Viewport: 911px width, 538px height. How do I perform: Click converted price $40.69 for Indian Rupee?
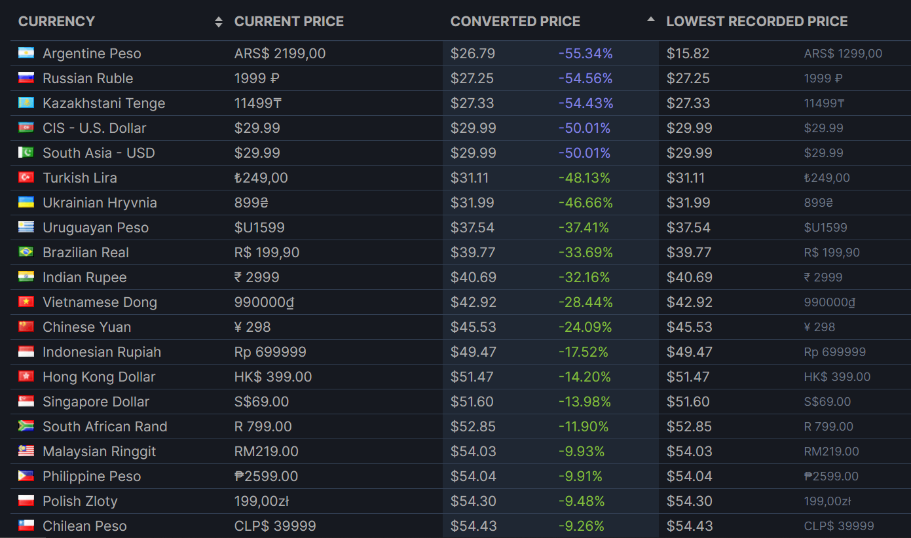(x=473, y=278)
